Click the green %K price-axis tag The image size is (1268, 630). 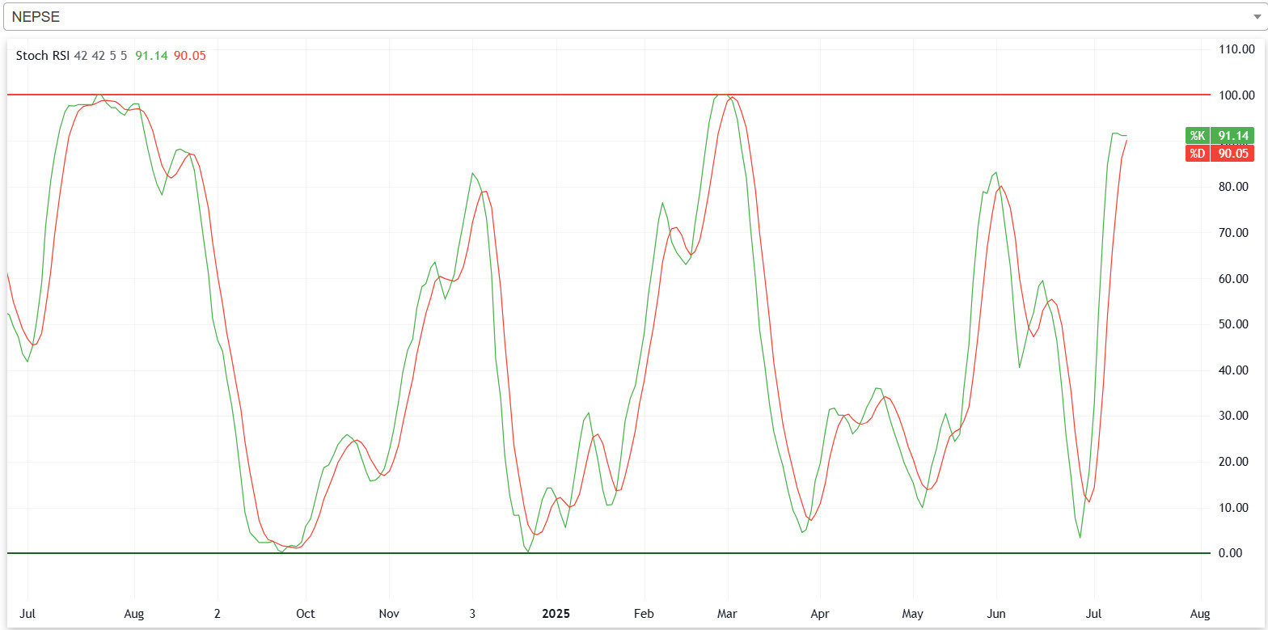(1219, 136)
